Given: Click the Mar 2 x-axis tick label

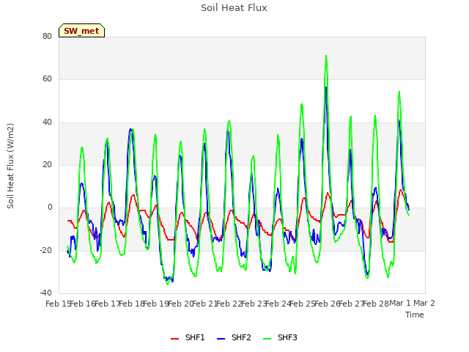Looking at the screenshot, I should 424,303.
